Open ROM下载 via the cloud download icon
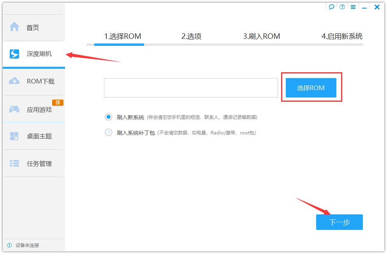 (14, 82)
